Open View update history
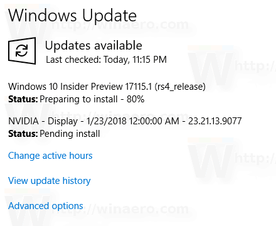 coord(50,181)
